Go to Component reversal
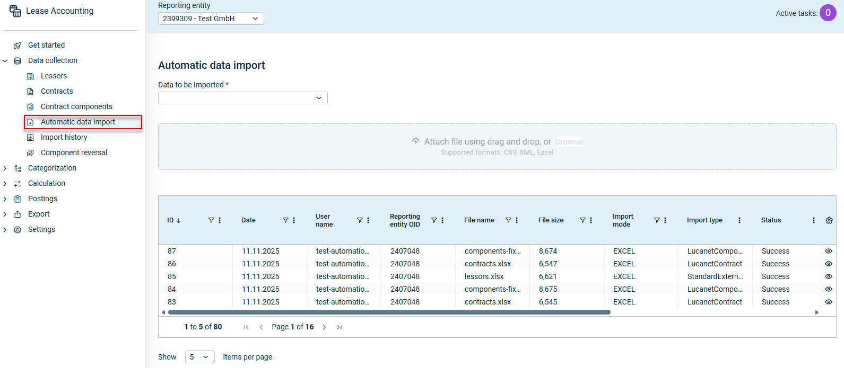This screenshot has width=844, height=368. click(74, 152)
